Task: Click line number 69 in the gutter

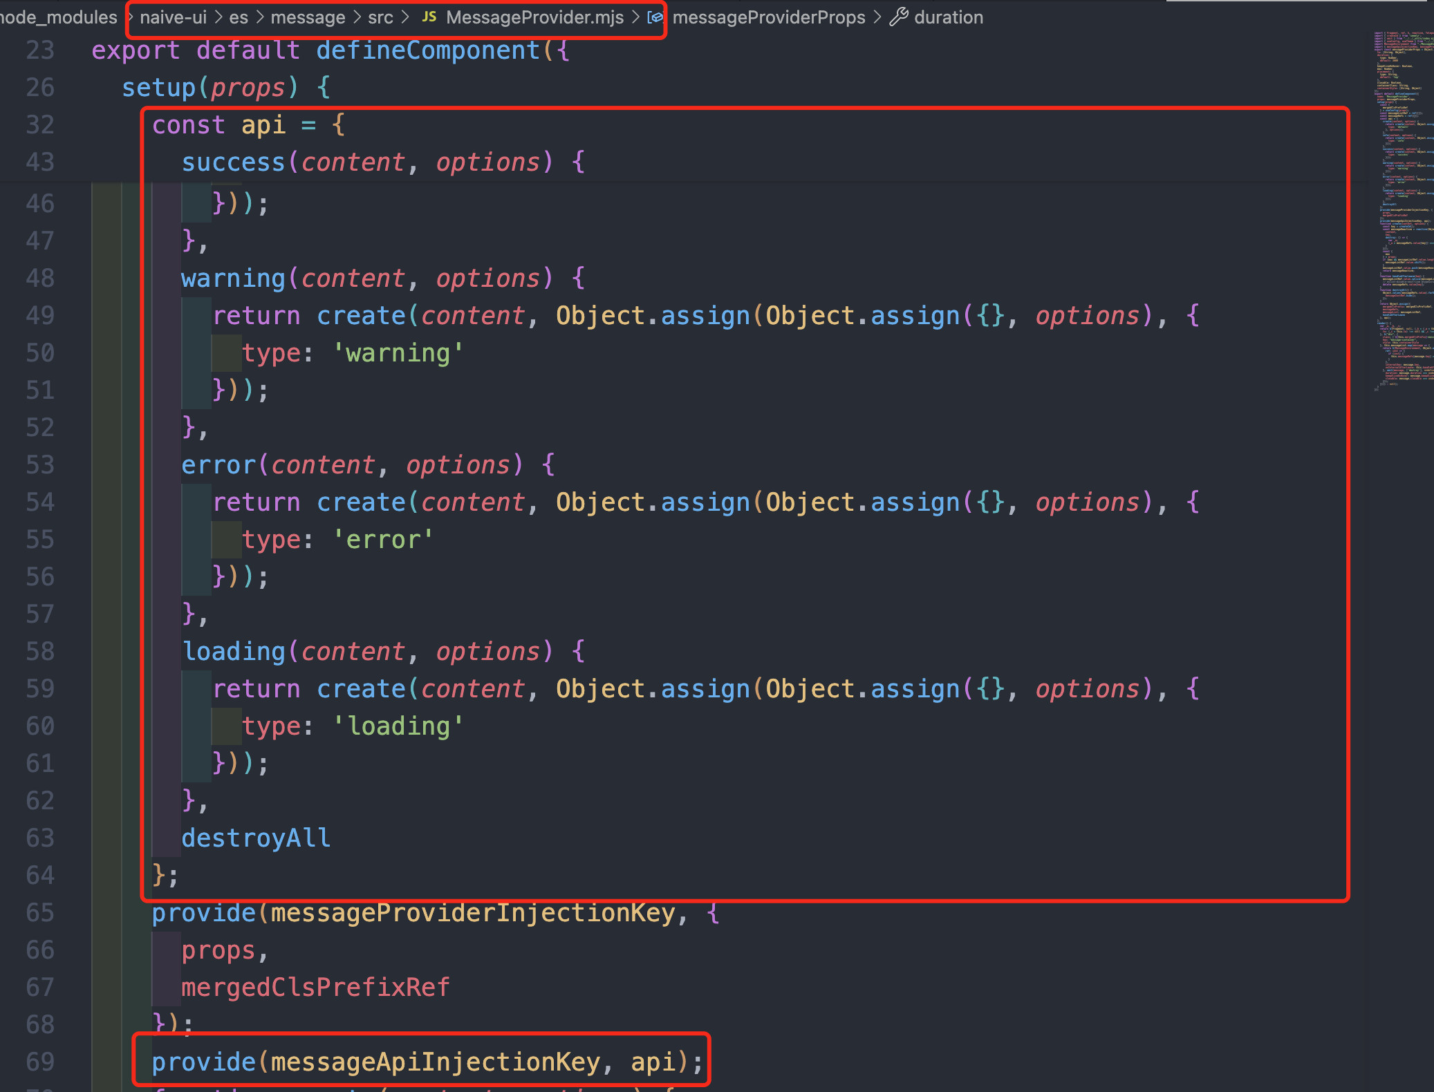Action: pos(40,1062)
